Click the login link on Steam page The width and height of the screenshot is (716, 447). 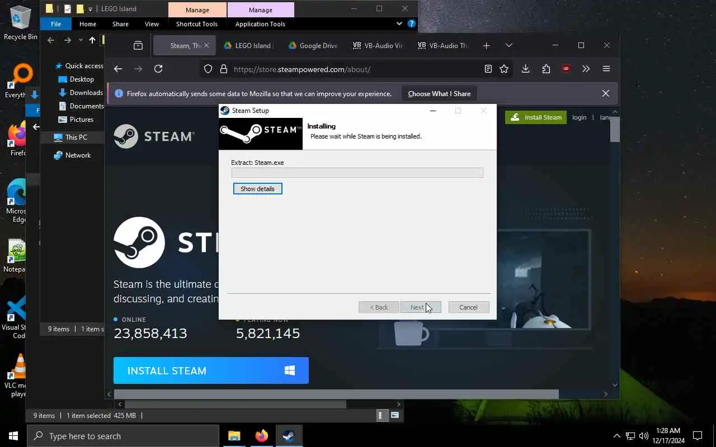580,117
